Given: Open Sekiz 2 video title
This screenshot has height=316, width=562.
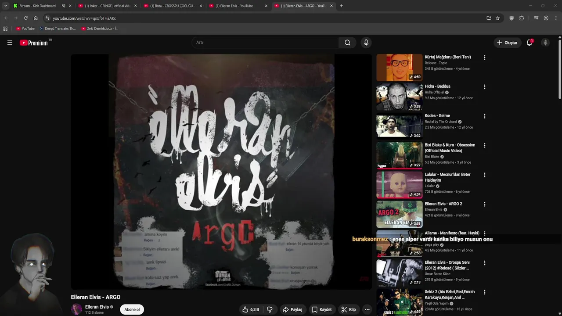Looking at the screenshot, I should click(x=450, y=295).
